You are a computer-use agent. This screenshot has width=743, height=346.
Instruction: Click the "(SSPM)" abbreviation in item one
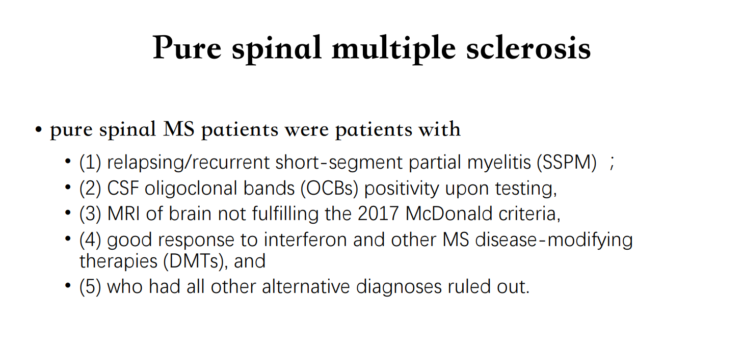point(566,163)
